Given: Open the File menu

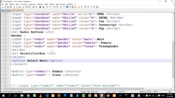Looking at the screenshot, I should pyautogui.click(x=2, y=4).
